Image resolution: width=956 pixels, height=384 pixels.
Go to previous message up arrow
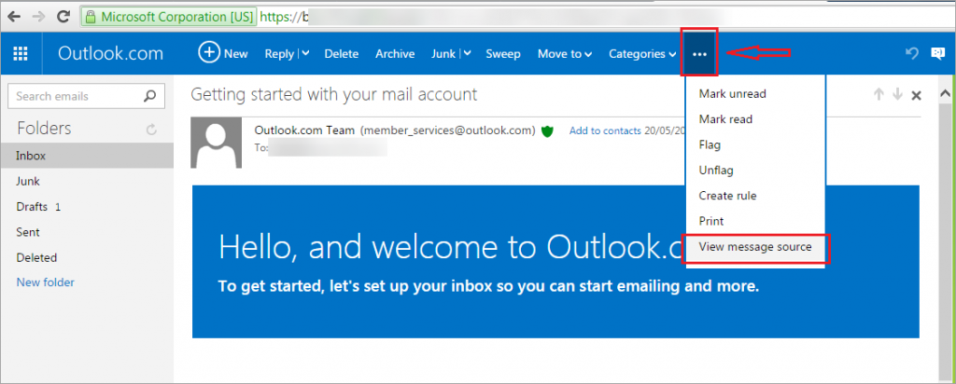pyautogui.click(x=879, y=94)
